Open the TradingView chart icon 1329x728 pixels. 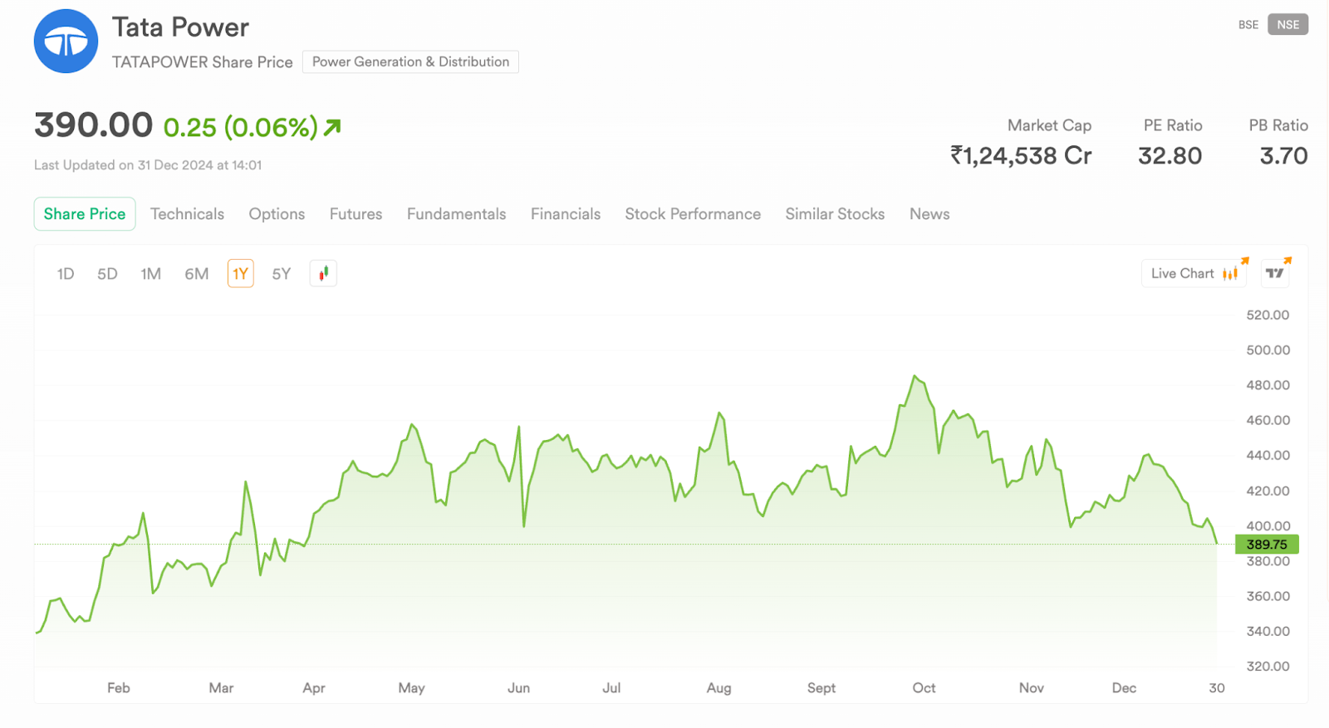[1275, 273]
